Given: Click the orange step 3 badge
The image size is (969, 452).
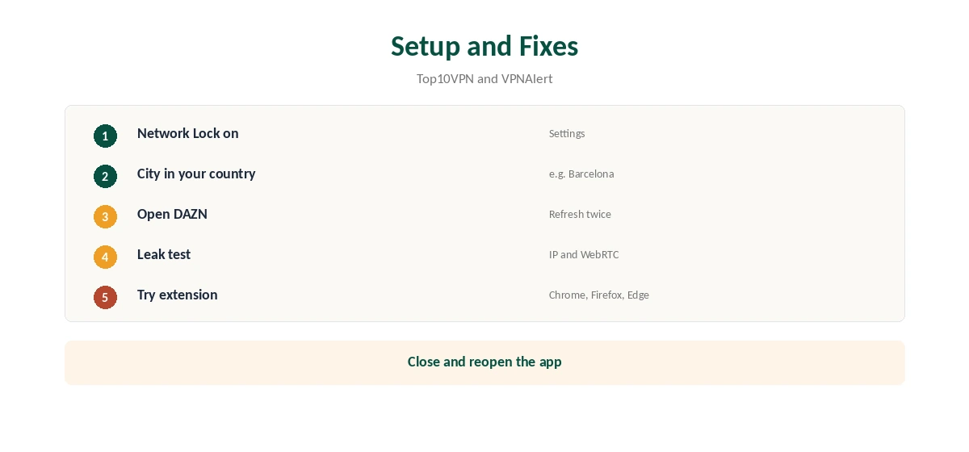Looking at the screenshot, I should tap(105, 216).
